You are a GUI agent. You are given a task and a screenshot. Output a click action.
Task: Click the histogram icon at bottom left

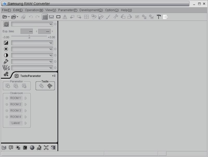click(x=4, y=147)
